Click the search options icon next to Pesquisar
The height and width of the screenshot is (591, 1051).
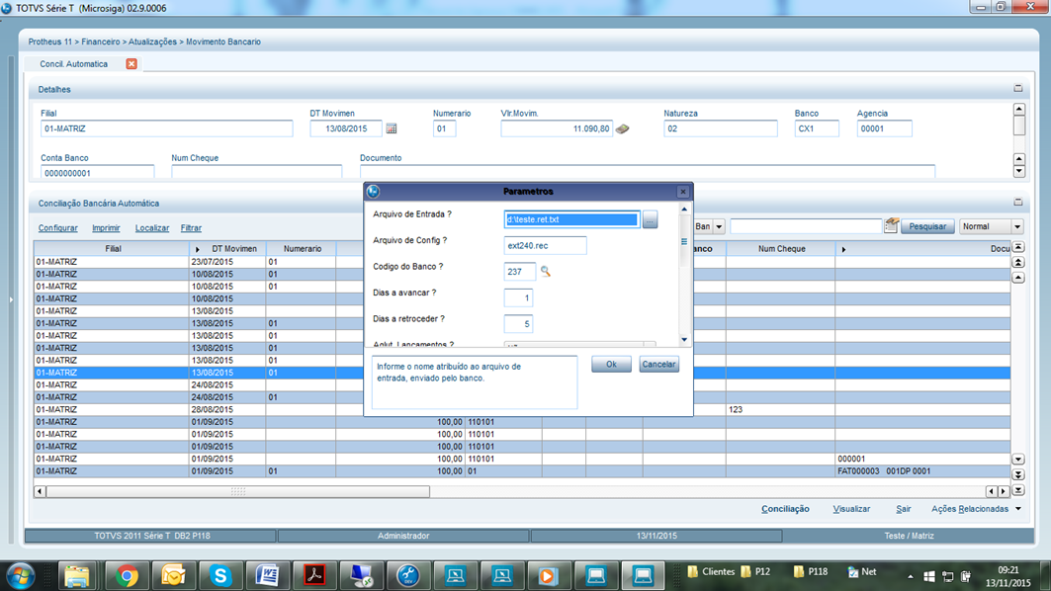[891, 226]
